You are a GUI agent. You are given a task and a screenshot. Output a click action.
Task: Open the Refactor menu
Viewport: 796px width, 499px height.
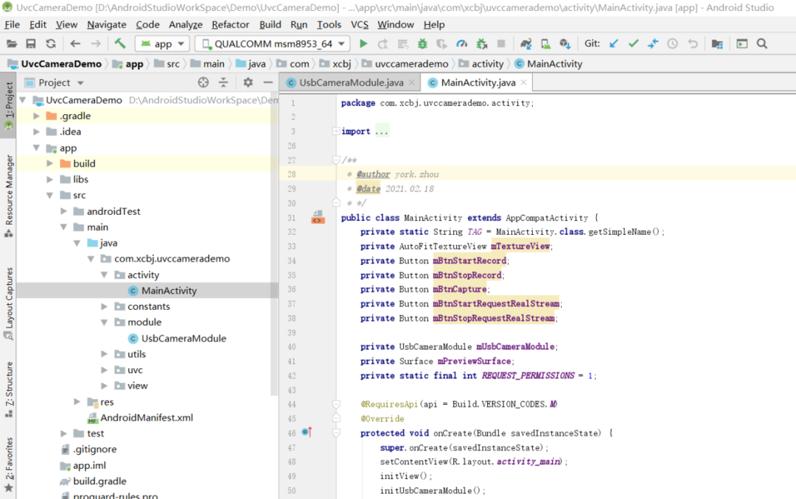pyautogui.click(x=231, y=24)
